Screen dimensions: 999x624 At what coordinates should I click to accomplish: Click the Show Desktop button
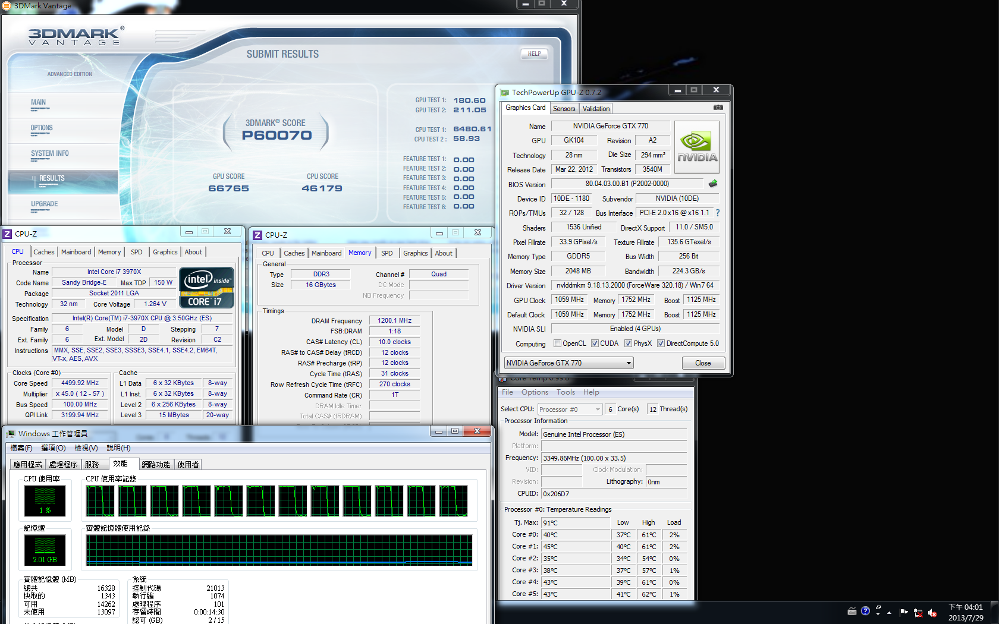[995, 613]
